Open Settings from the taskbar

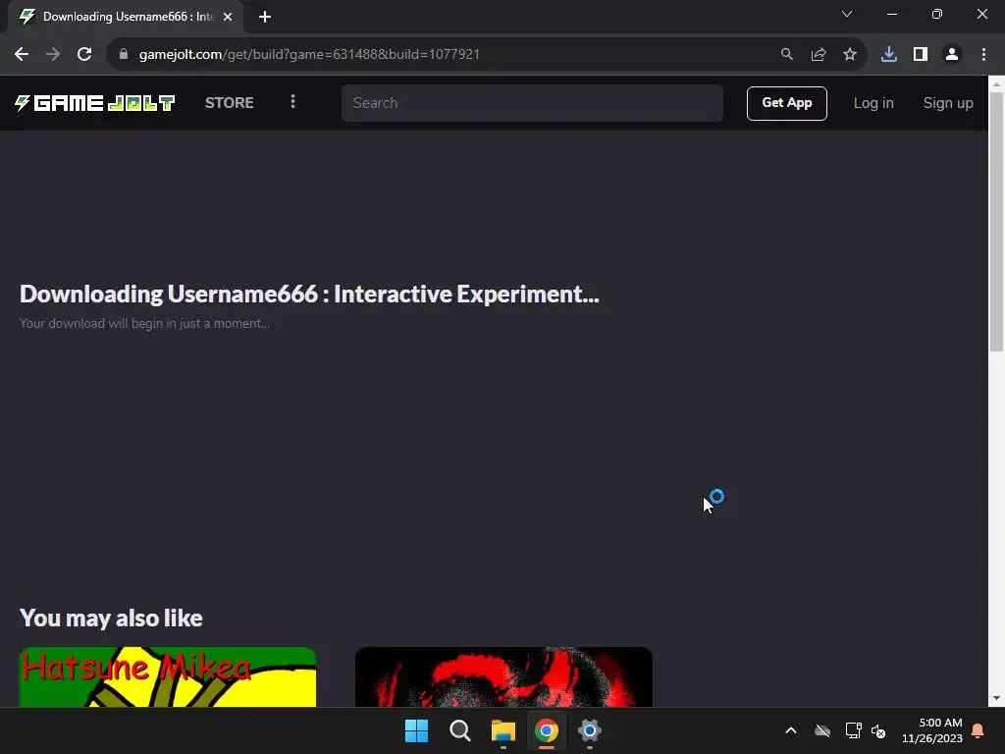click(x=590, y=730)
